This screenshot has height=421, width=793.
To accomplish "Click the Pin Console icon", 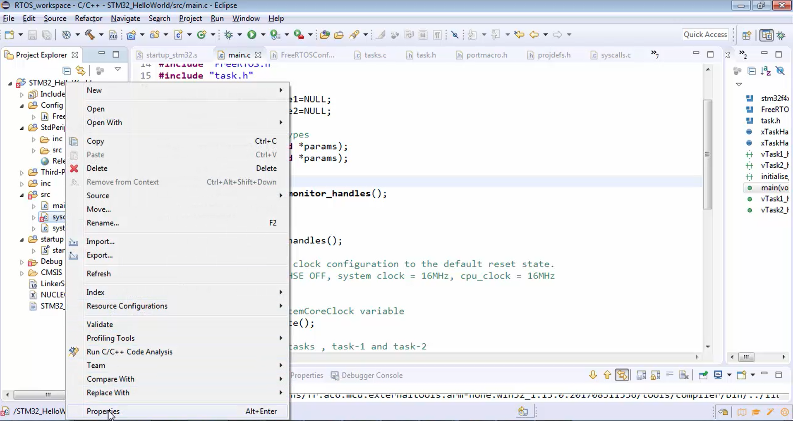I will pos(703,375).
